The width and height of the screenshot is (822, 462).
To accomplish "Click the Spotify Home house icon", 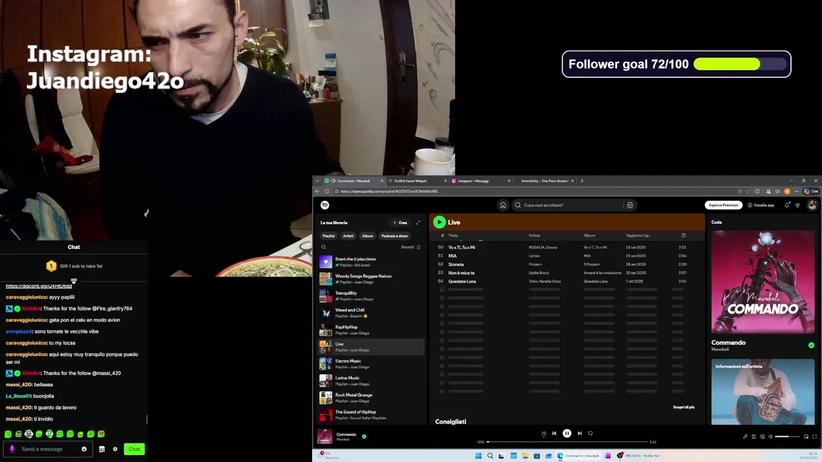I will coord(503,205).
